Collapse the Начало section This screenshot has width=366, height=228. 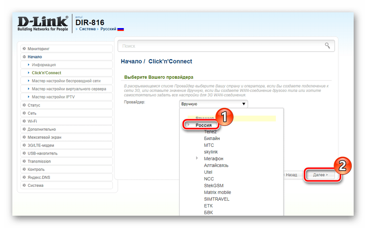(x=67, y=57)
